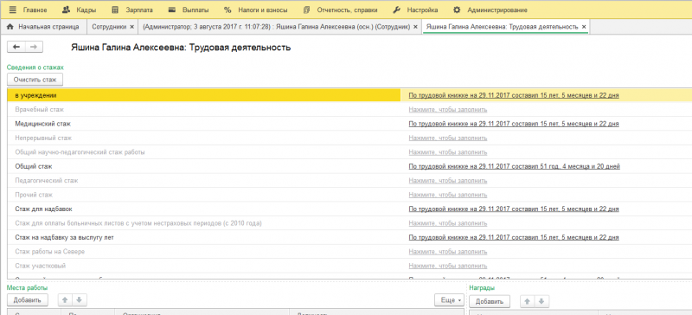The width and height of the screenshot is (692, 315).
Task: Close the Трудовая деятельность tab
Action: click(x=584, y=27)
